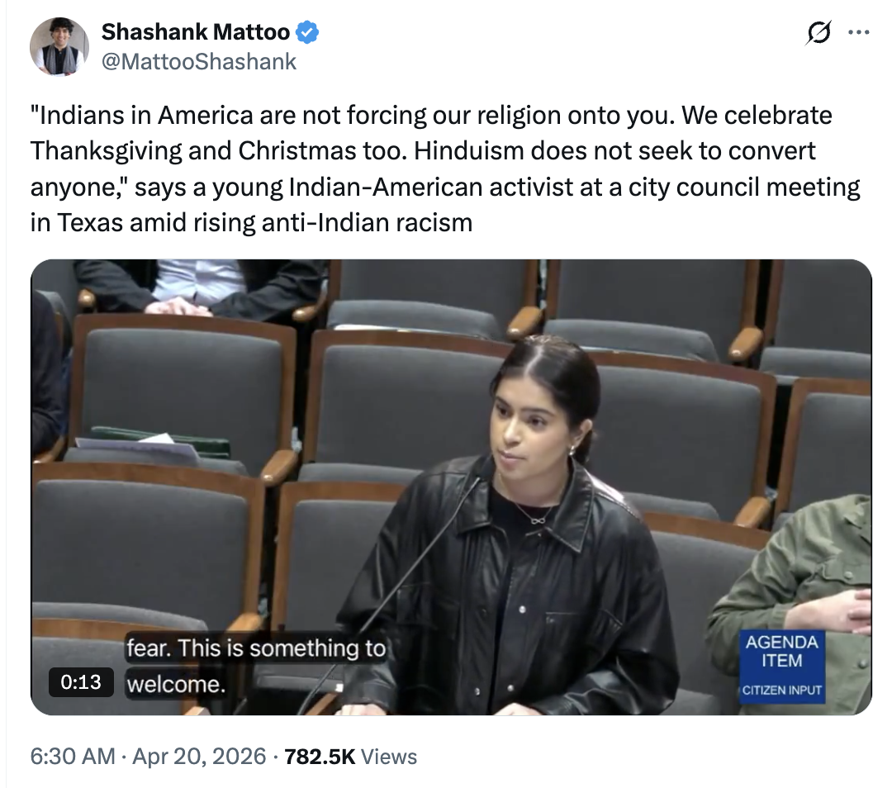Open the three-dot more options menu
This screenshot has width=892, height=788.
(858, 32)
